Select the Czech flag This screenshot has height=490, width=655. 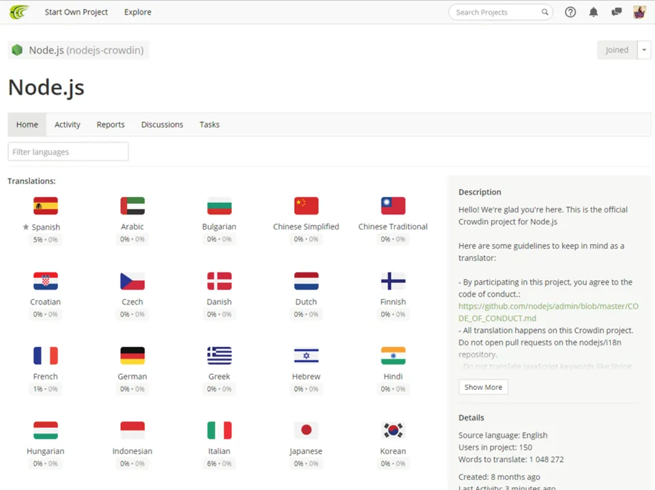(132, 281)
